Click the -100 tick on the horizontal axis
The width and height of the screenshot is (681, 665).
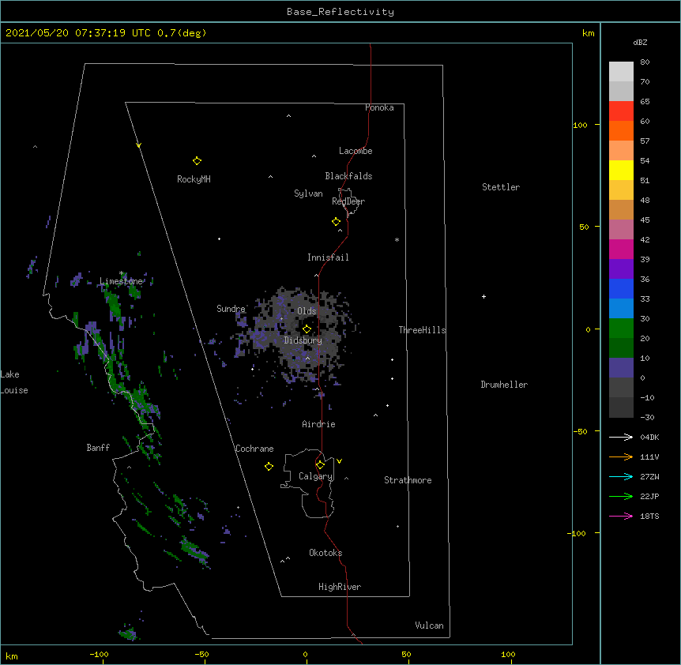click(99, 654)
